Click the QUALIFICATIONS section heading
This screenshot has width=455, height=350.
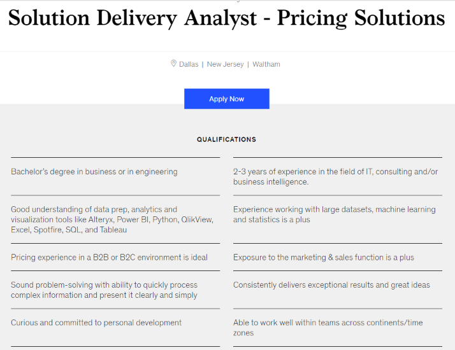227,139
